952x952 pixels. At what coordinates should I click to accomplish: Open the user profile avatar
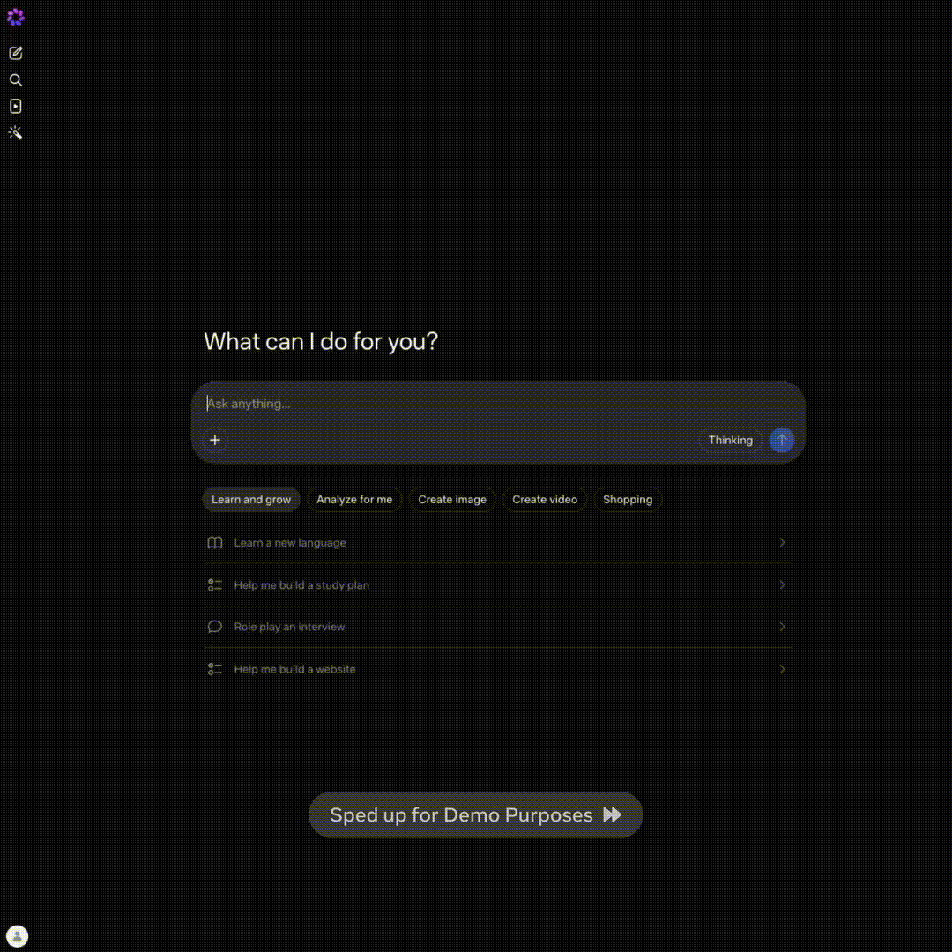[x=18, y=936]
